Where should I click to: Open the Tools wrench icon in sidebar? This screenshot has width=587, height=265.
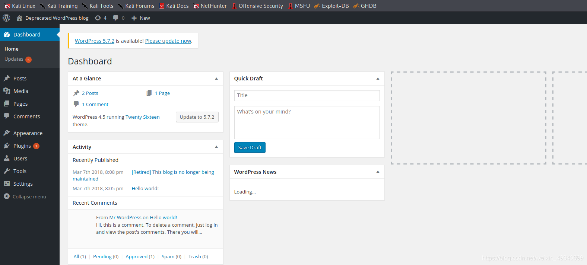pyautogui.click(x=7, y=171)
